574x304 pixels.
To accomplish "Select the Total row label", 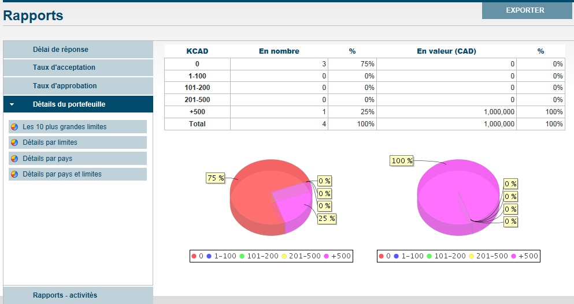I will click(197, 124).
